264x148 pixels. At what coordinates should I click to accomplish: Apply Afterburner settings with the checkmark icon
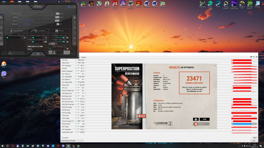click(x=42, y=54)
